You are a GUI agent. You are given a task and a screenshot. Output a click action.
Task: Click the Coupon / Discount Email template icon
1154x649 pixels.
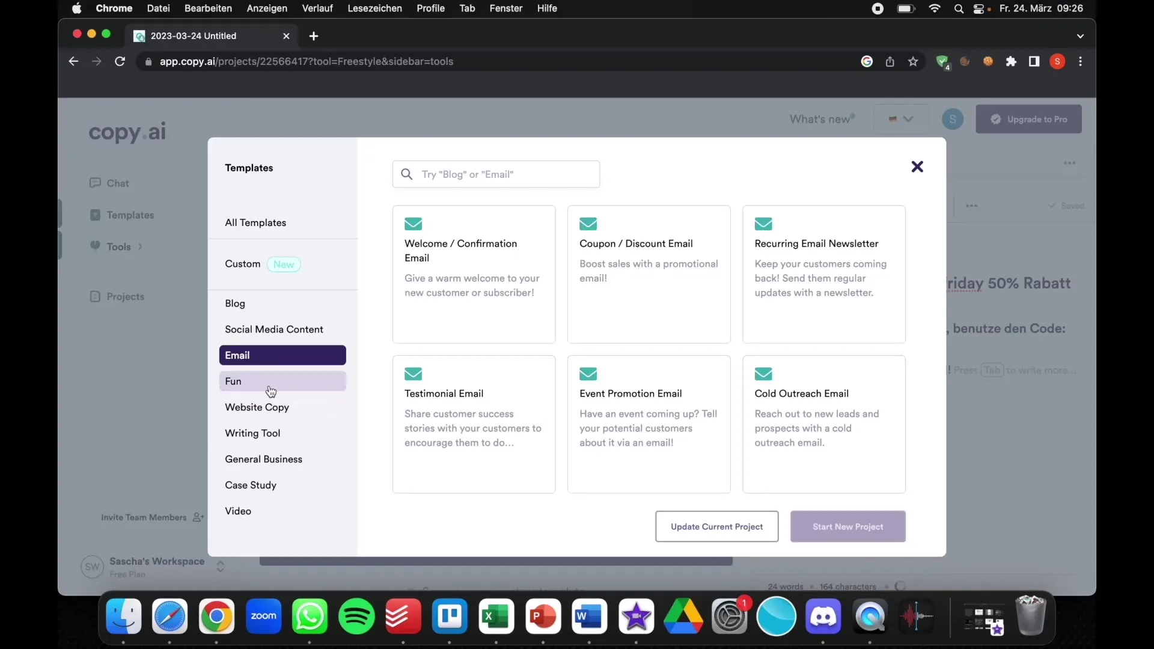click(x=588, y=224)
